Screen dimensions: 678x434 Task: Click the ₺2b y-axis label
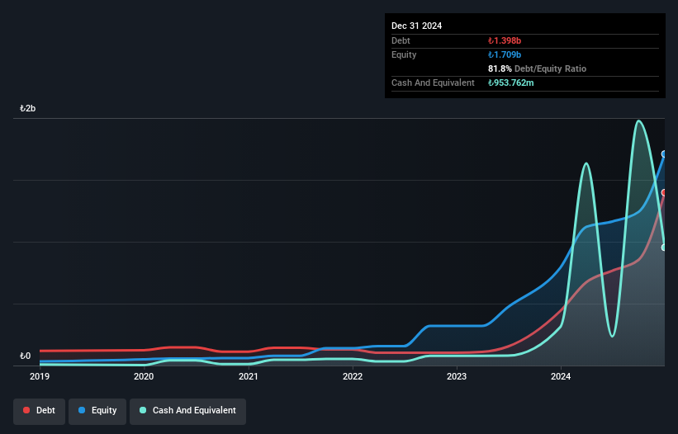[x=28, y=108]
